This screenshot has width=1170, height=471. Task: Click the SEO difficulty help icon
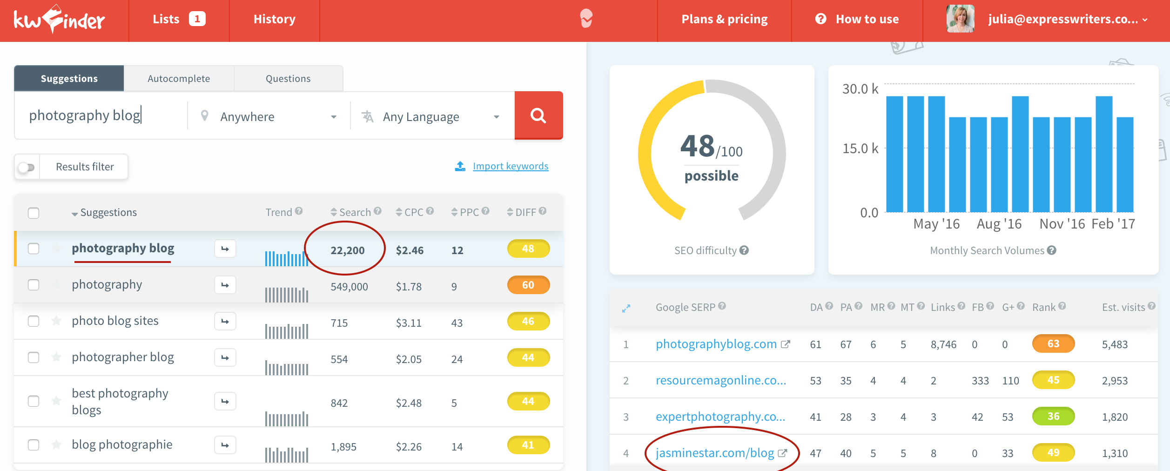pyautogui.click(x=744, y=250)
